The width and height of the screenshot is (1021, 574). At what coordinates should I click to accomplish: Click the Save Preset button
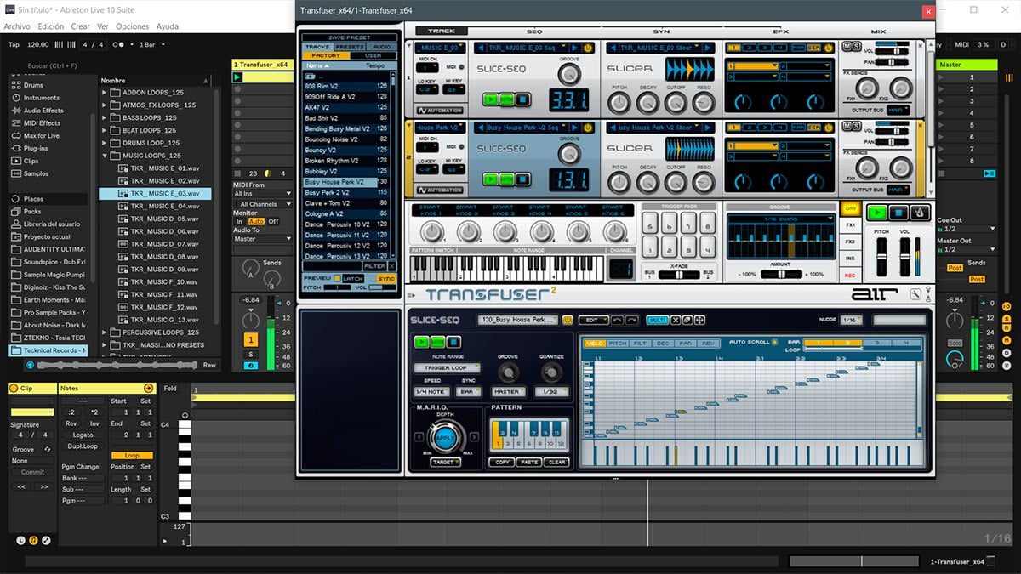(349, 37)
